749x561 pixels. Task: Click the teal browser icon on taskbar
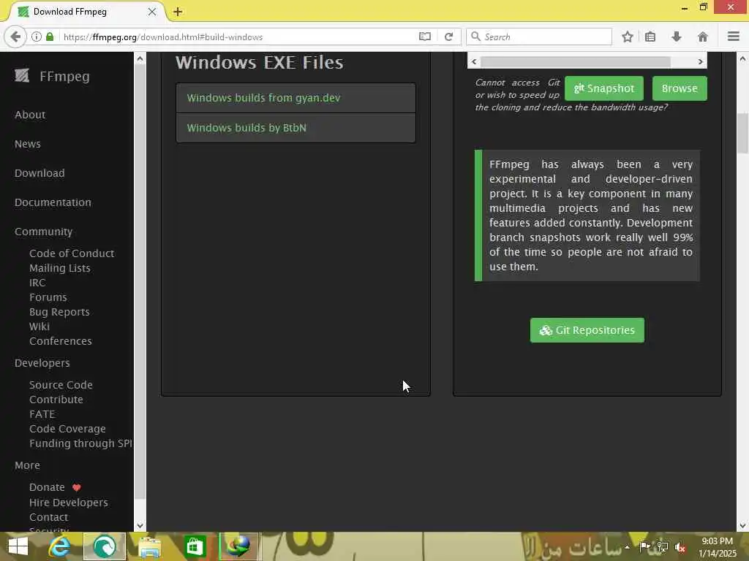click(105, 546)
